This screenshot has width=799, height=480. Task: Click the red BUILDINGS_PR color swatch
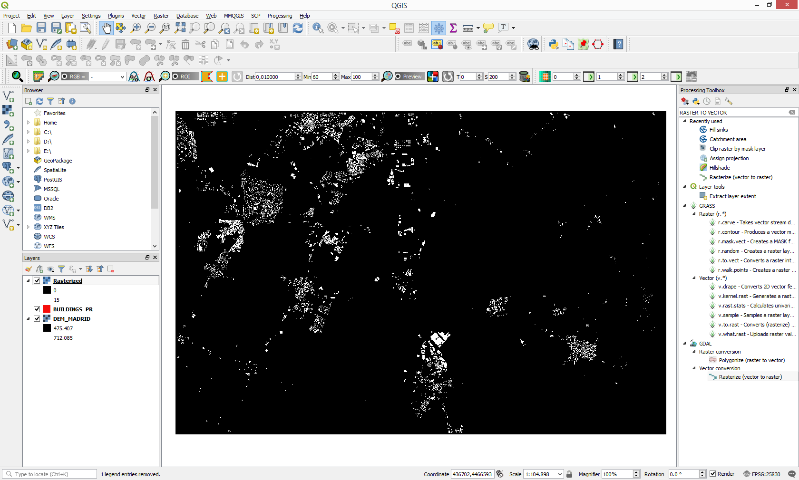click(47, 309)
